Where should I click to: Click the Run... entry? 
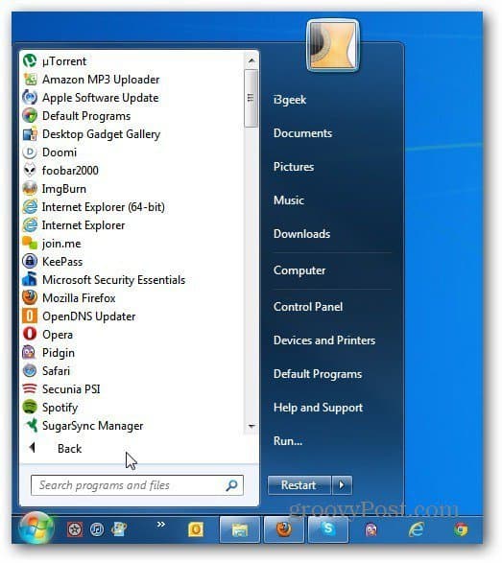[288, 441]
